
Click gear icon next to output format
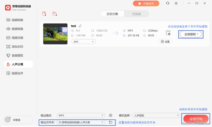coord(111,115)
